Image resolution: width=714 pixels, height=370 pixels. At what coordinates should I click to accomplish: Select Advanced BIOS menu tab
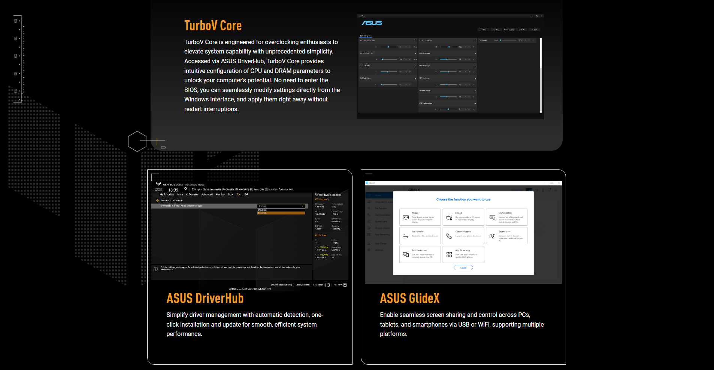click(x=207, y=195)
